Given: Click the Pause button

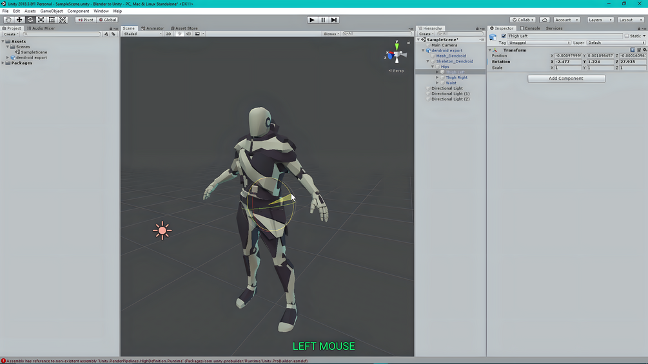Looking at the screenshot, I should 323,20.
